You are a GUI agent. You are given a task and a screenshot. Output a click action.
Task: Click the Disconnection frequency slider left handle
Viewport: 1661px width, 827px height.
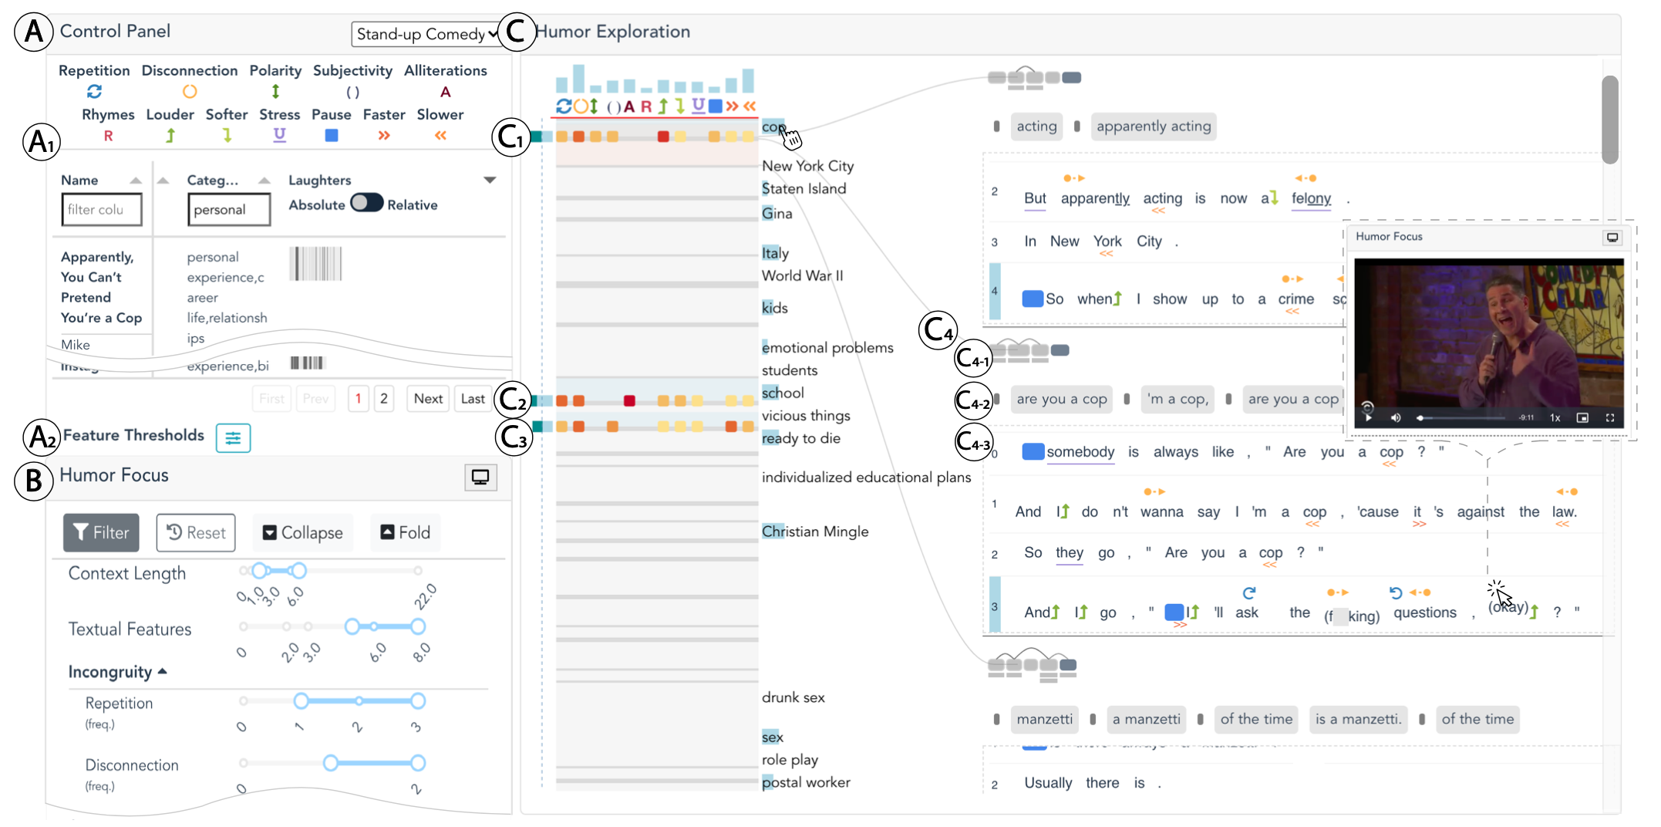pos(330,763)
